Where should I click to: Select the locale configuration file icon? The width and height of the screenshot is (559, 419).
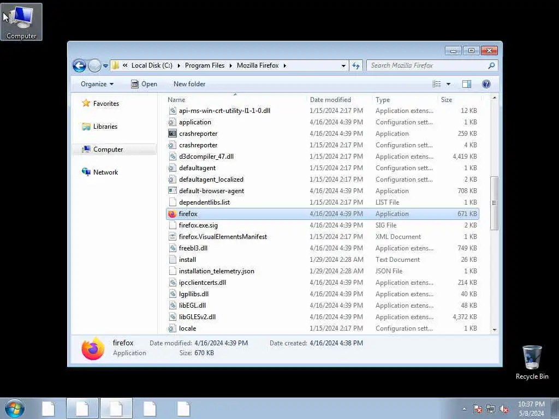pyautogui.click(x=172, y=328)
